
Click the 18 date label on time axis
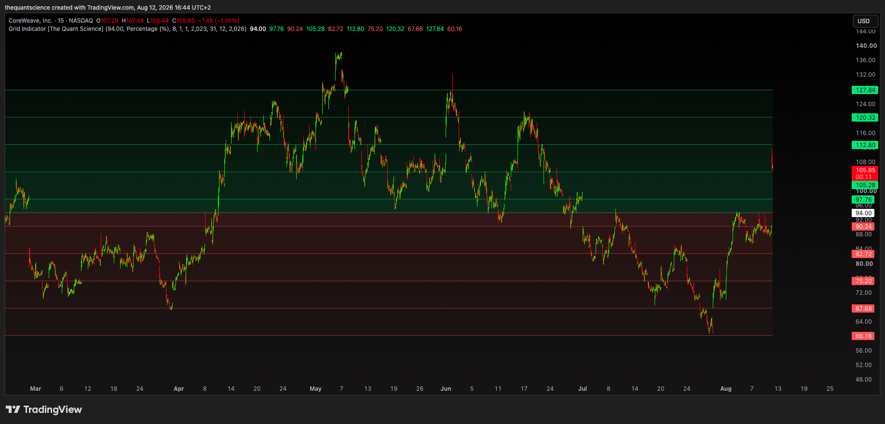[114, 389]
